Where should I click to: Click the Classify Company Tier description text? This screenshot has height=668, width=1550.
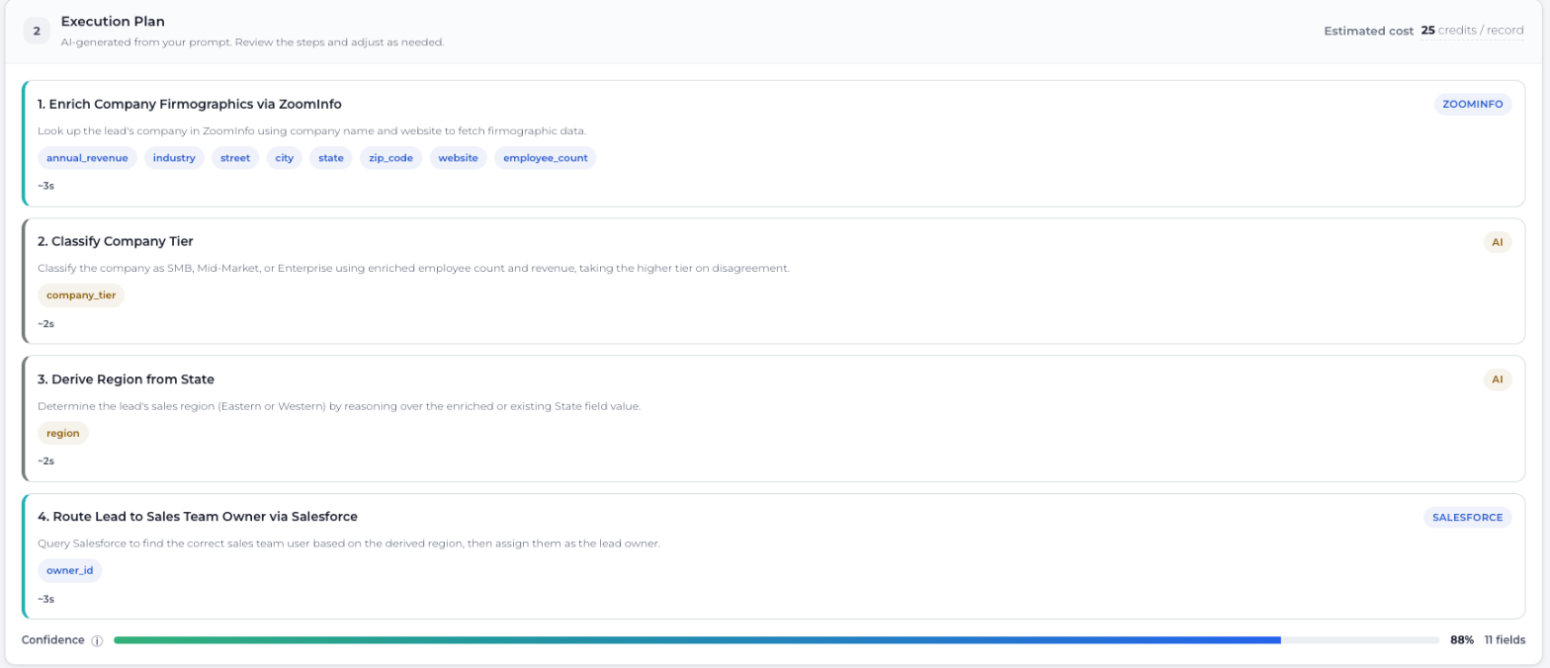pyautogui.click(x=413, y=268)
